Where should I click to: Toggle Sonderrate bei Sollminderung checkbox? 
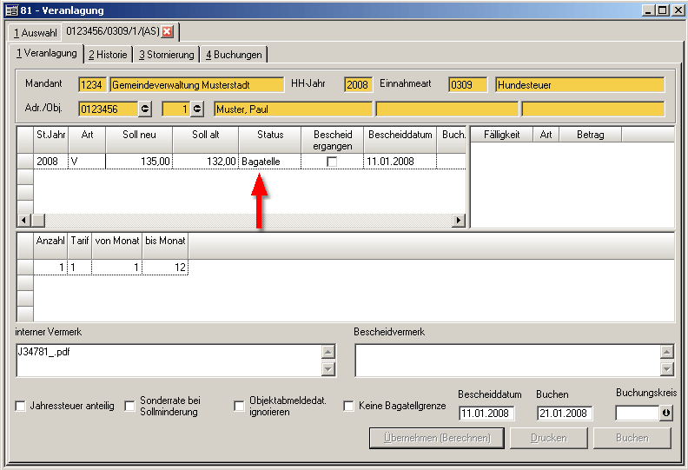[130, 406]
